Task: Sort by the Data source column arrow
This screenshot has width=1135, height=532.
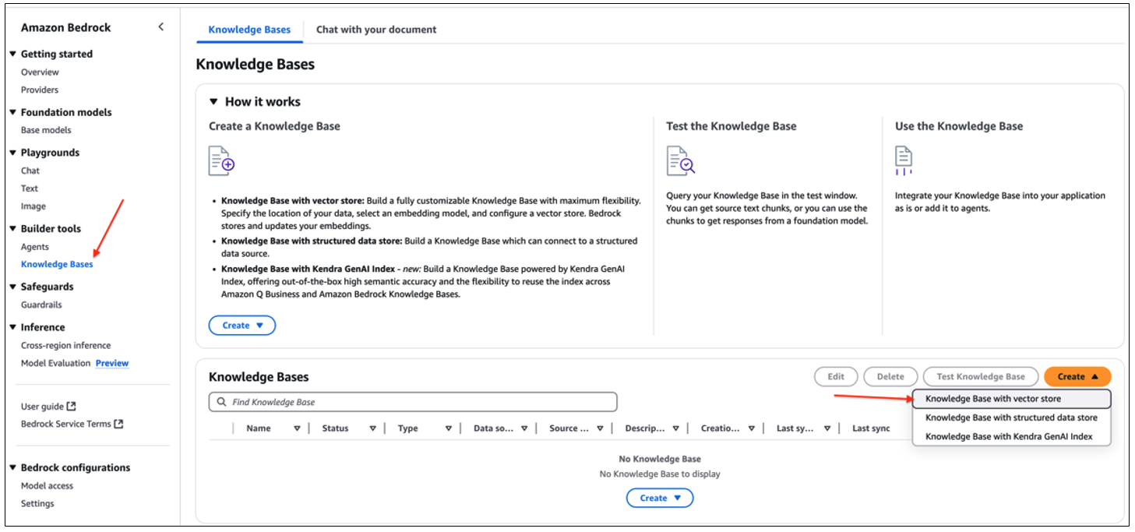Action: coord(524,428)
